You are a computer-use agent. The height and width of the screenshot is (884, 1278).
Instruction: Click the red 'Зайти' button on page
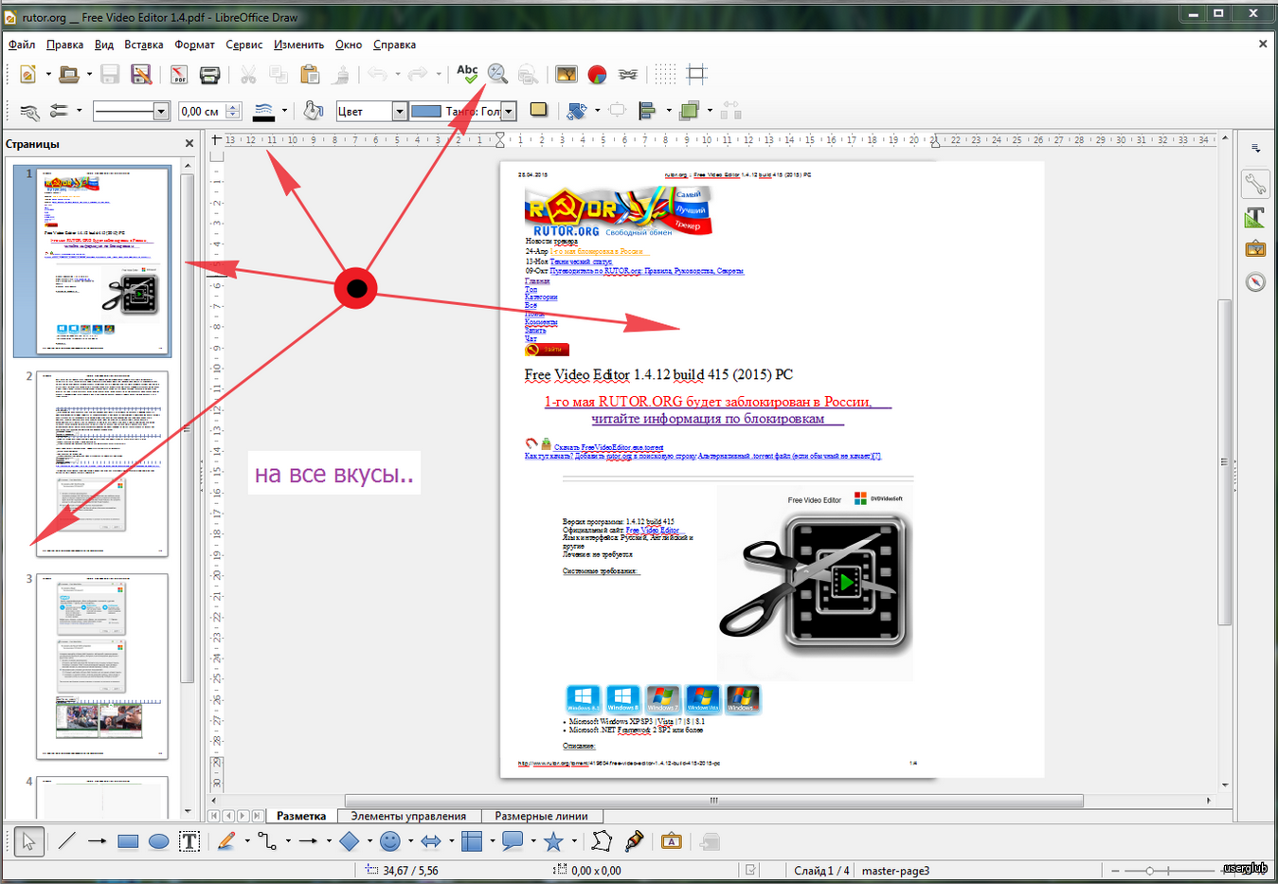pos(547,349)
